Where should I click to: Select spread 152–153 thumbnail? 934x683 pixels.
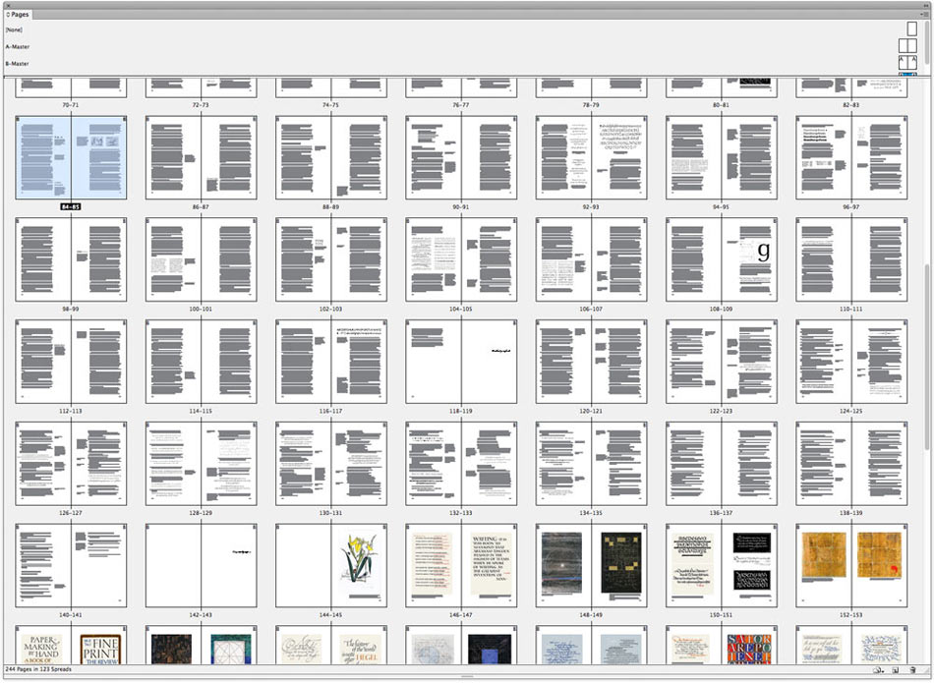[850, 565]
